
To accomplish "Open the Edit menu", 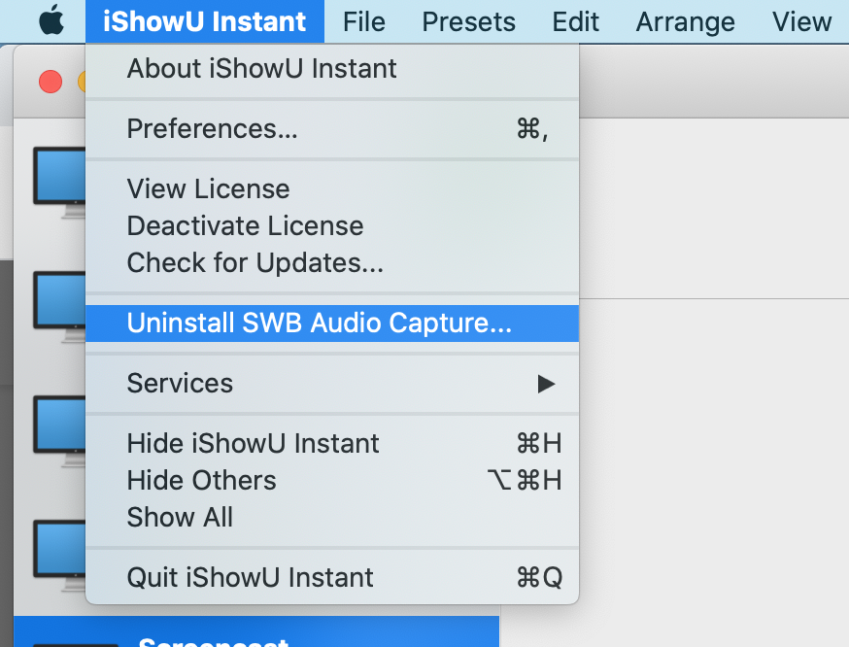I will [576, 20].
